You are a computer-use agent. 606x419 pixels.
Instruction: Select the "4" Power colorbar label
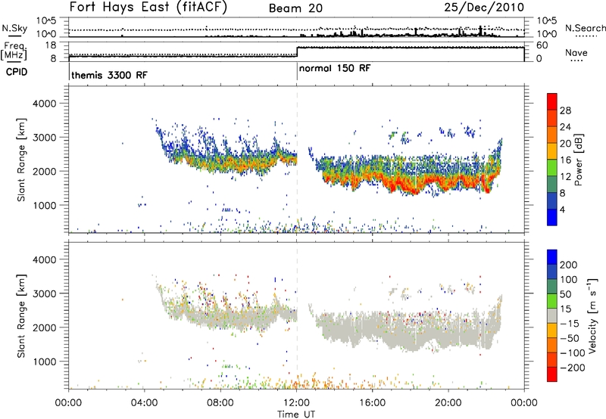(x=562, y=209)
